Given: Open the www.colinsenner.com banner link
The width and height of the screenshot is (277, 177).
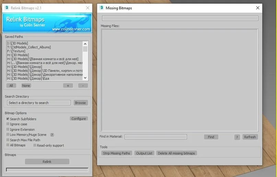Looking at the screenshot, I should (x=71, y=29).
